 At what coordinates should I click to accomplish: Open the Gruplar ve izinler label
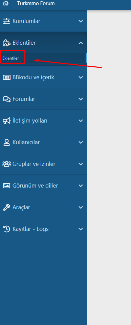[34, 164]
